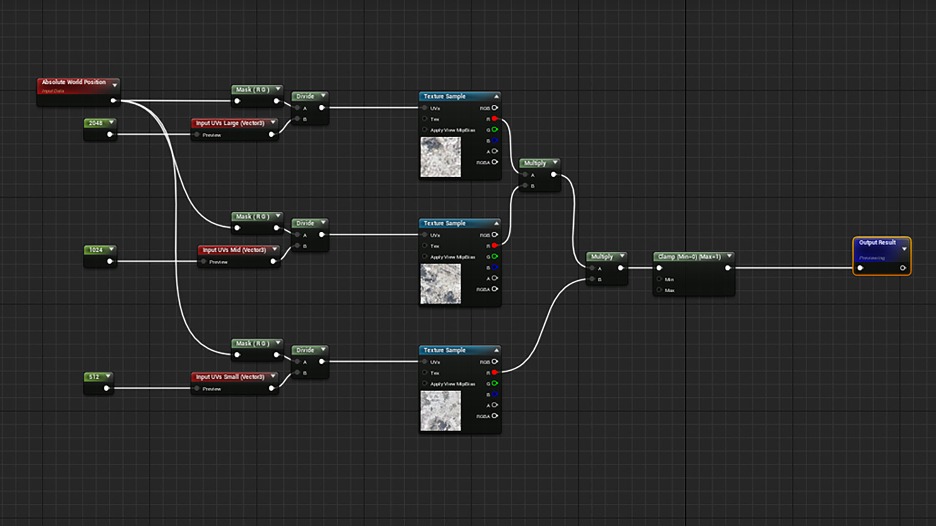The width and height of the screenshot is (936, 526).
Task: Toggle Preview pin on Input UVs Mid node
Action: [x=203, y=262]
